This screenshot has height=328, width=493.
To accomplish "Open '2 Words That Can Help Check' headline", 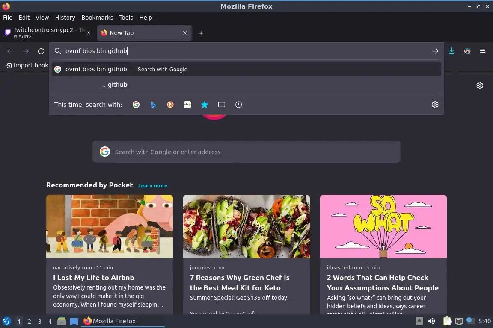I will pos(383,282).
